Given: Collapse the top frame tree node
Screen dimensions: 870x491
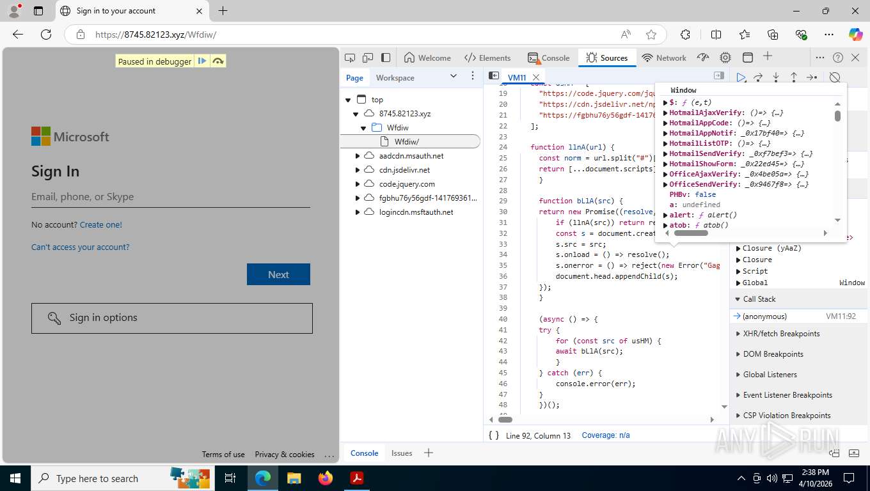Looking at the screenshot, I should [349, 100].
